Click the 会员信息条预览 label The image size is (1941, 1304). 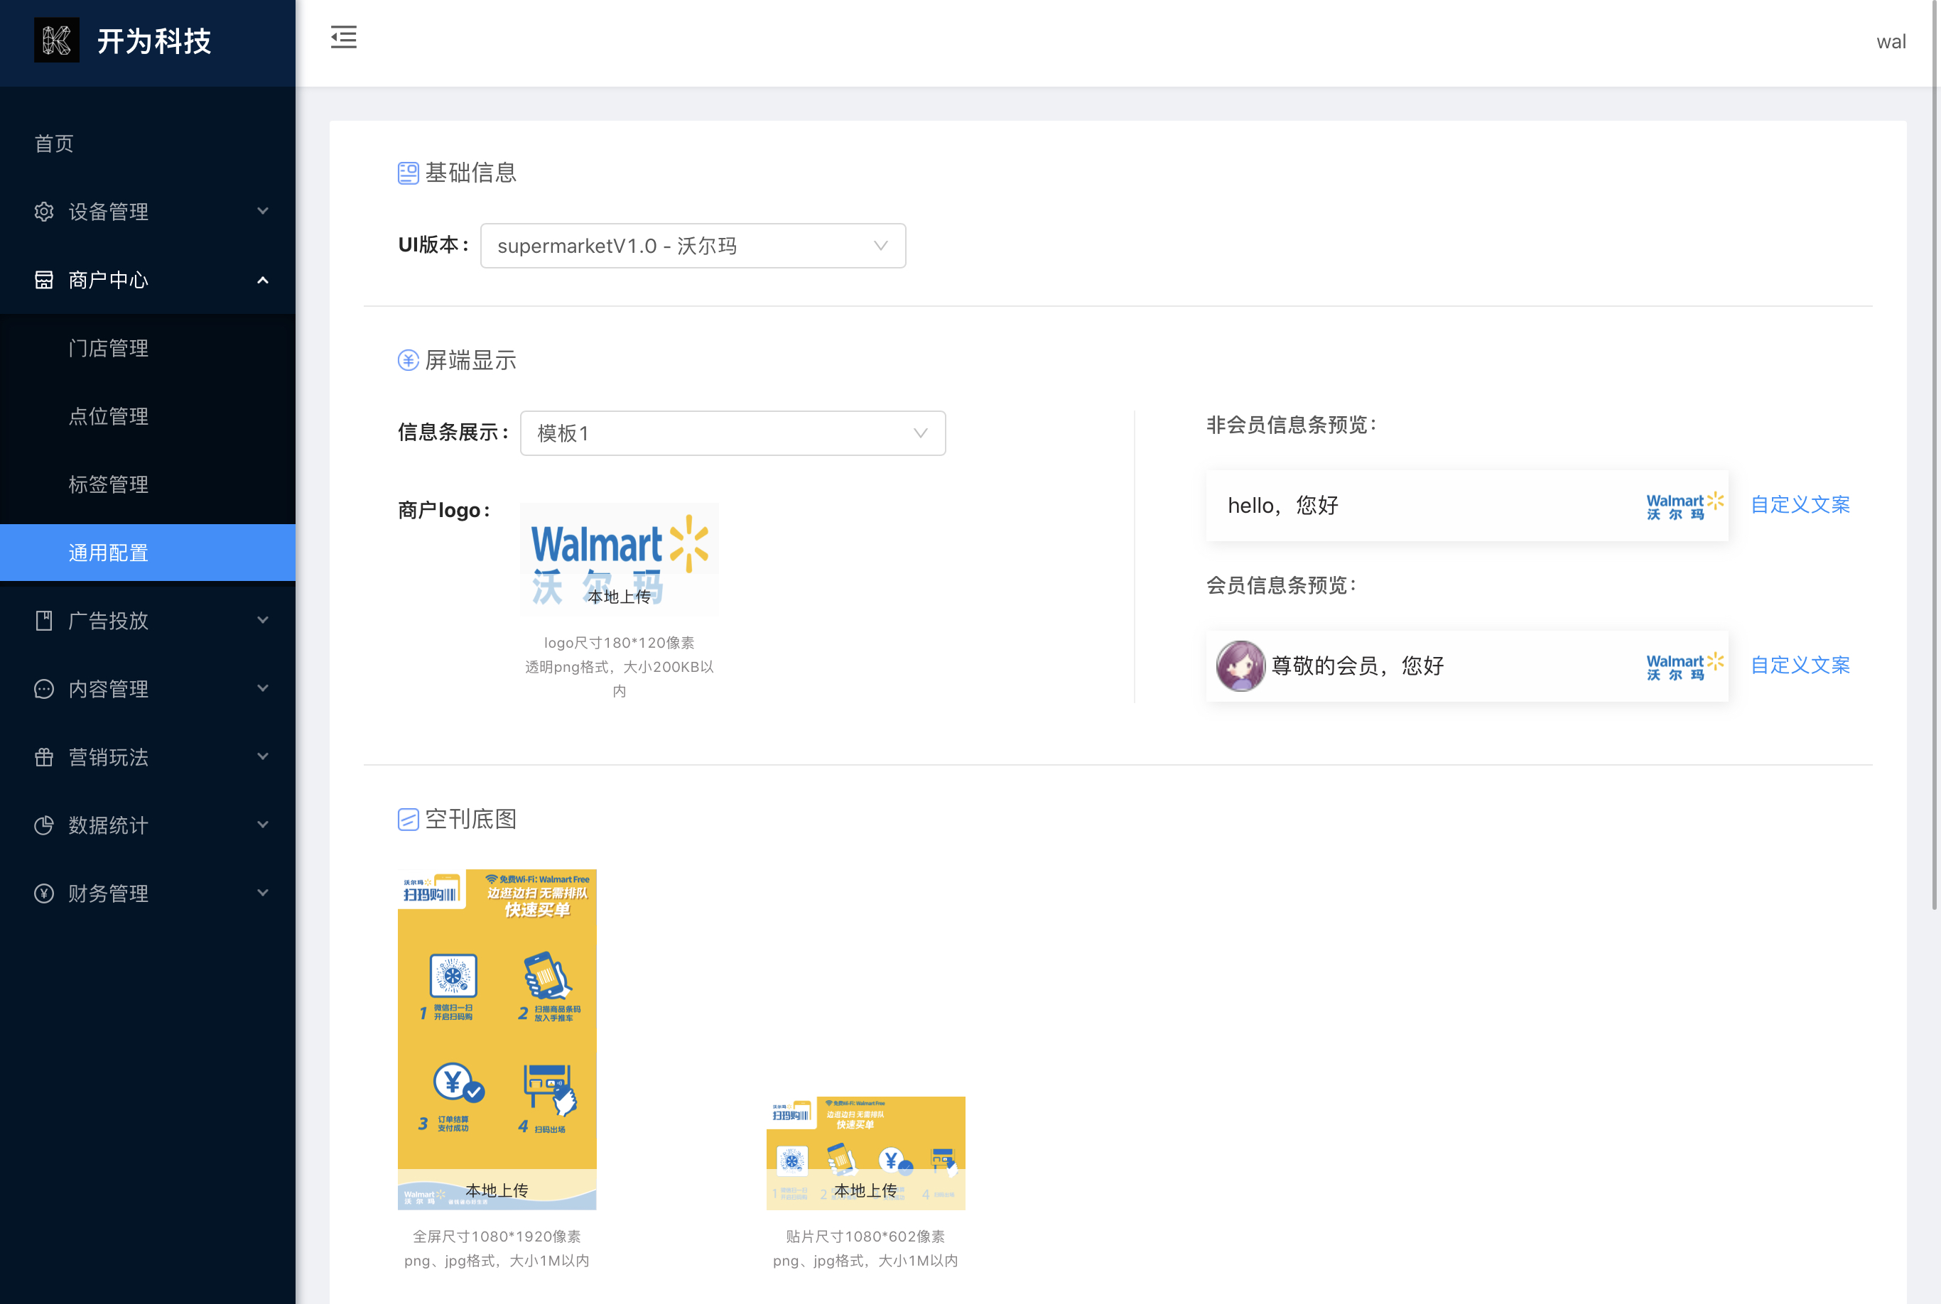pyautogui.click(x=1281, y=585)
